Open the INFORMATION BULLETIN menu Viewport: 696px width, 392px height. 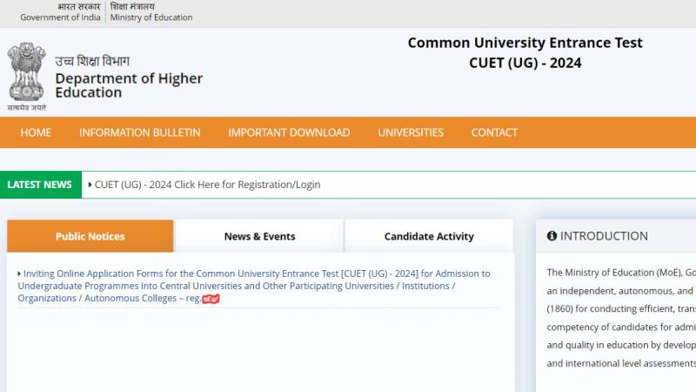[139, 132]
